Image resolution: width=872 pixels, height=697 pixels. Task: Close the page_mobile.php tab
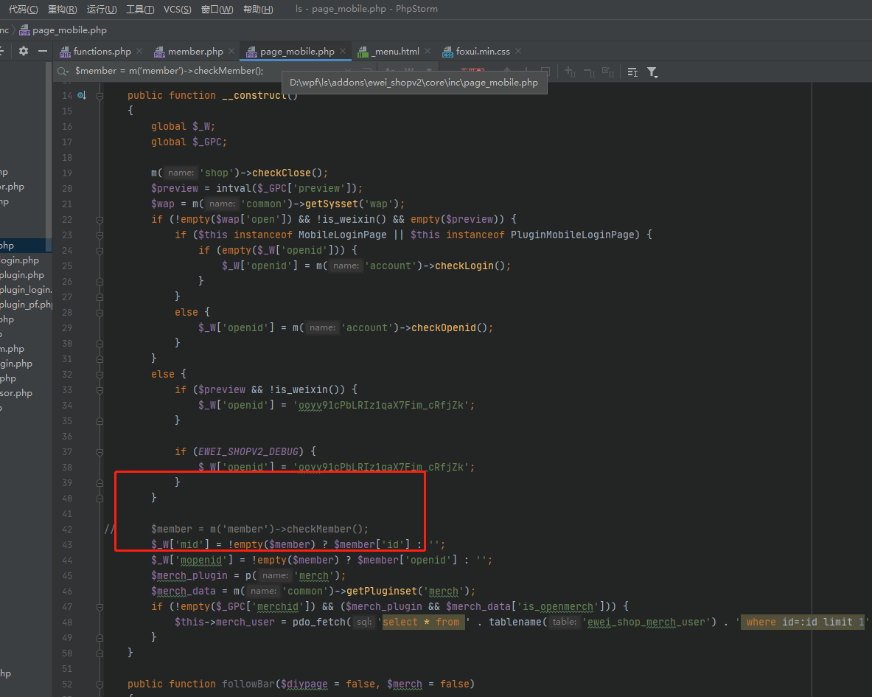[x=343, y=51]
